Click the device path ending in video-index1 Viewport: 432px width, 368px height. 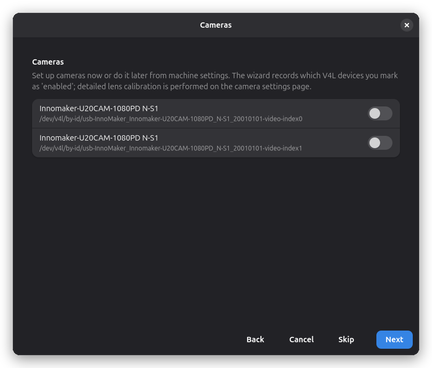coord(171,148)
